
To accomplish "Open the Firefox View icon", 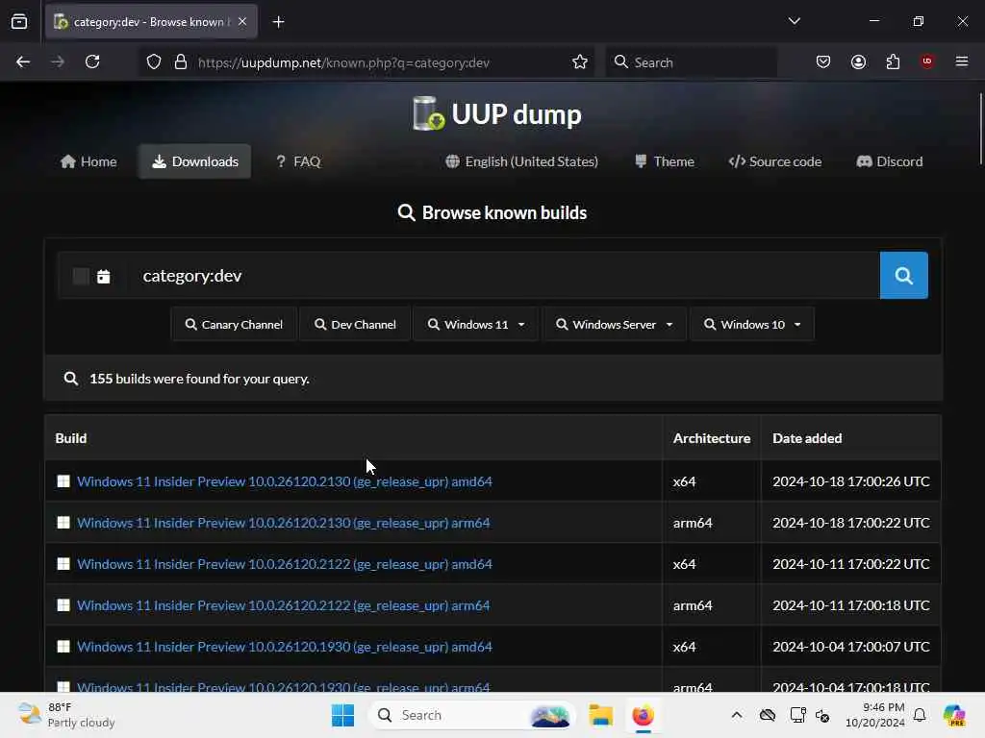I will 19,22.
